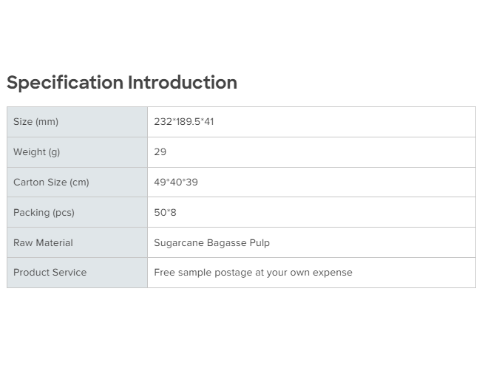This screenshot has width=502, height=365.
Task: Click the word "sample" in Product Service row
Action: pyautogui.click(x=194, y=273)
